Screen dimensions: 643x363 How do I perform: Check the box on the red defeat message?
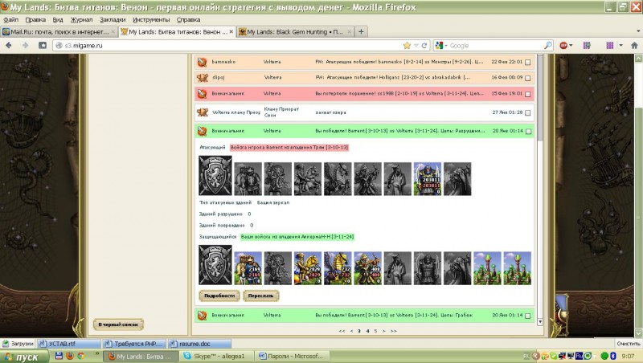pyautogui.click(x=527, y=94)
